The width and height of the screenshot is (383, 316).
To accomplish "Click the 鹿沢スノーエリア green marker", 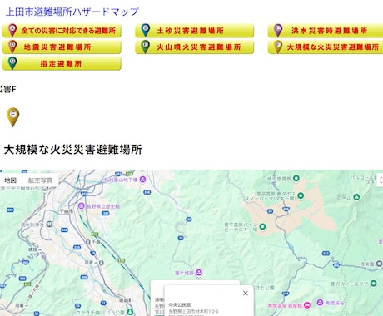I will point(374,284).
